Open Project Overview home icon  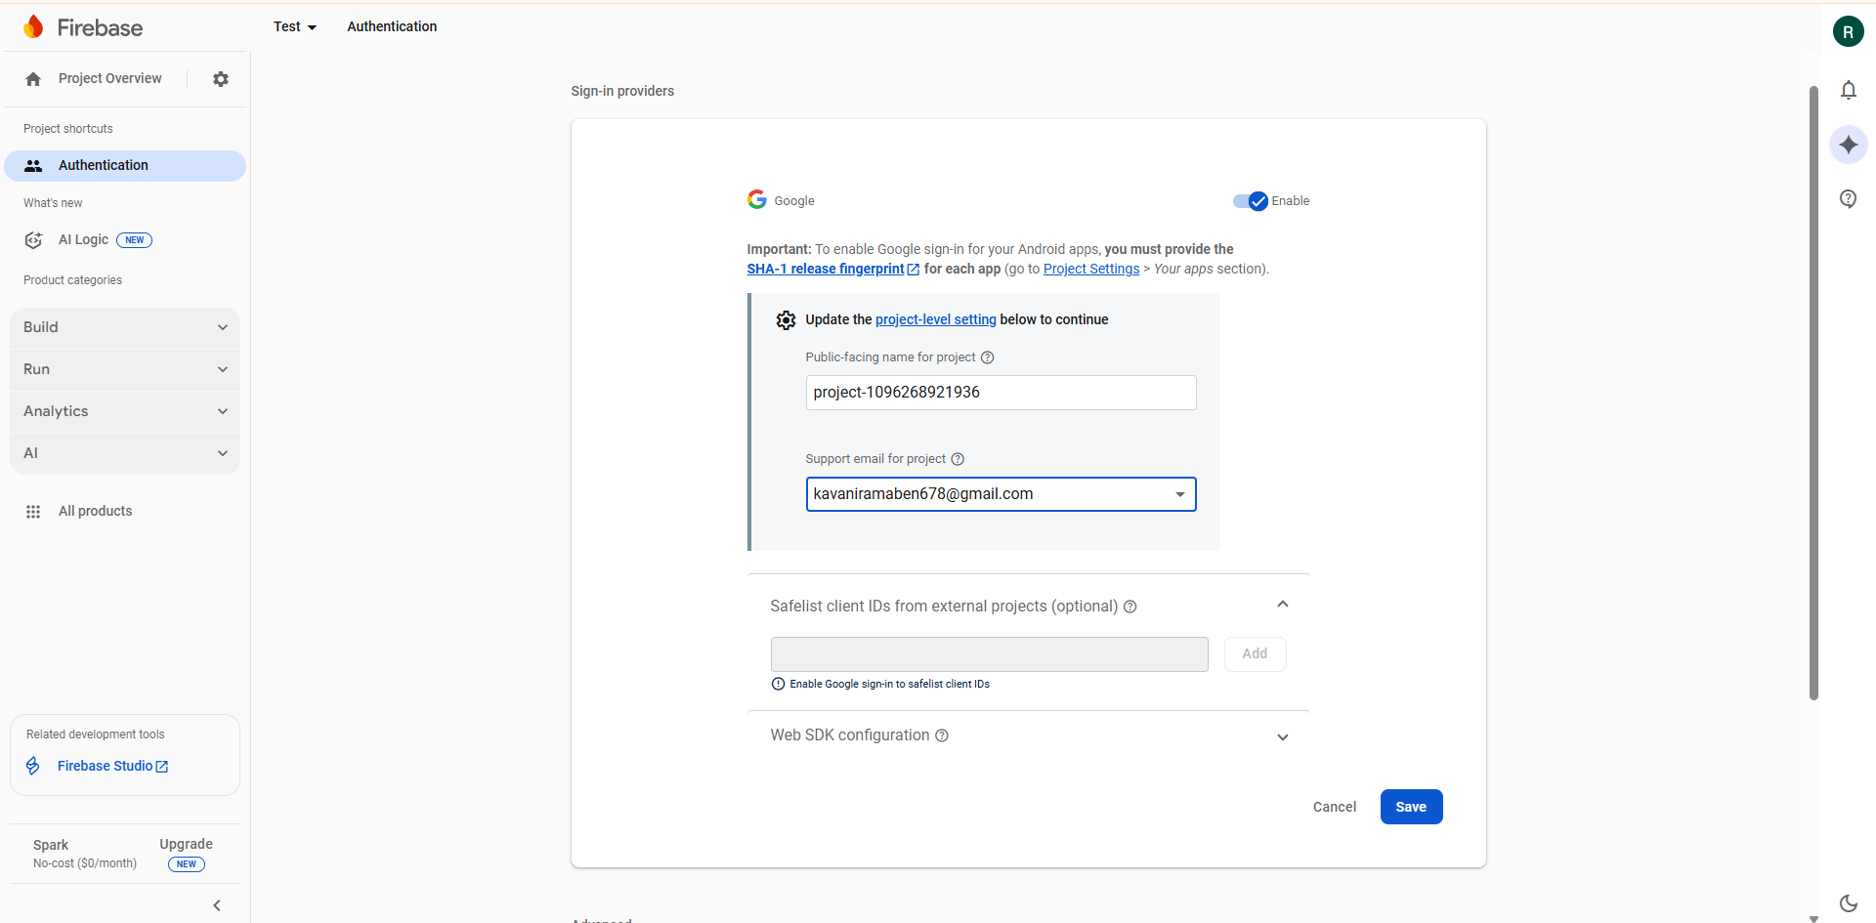point(33,79)
